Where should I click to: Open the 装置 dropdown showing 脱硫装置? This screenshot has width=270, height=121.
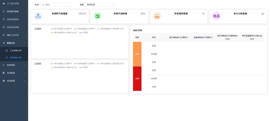click(x=100, y=5)
